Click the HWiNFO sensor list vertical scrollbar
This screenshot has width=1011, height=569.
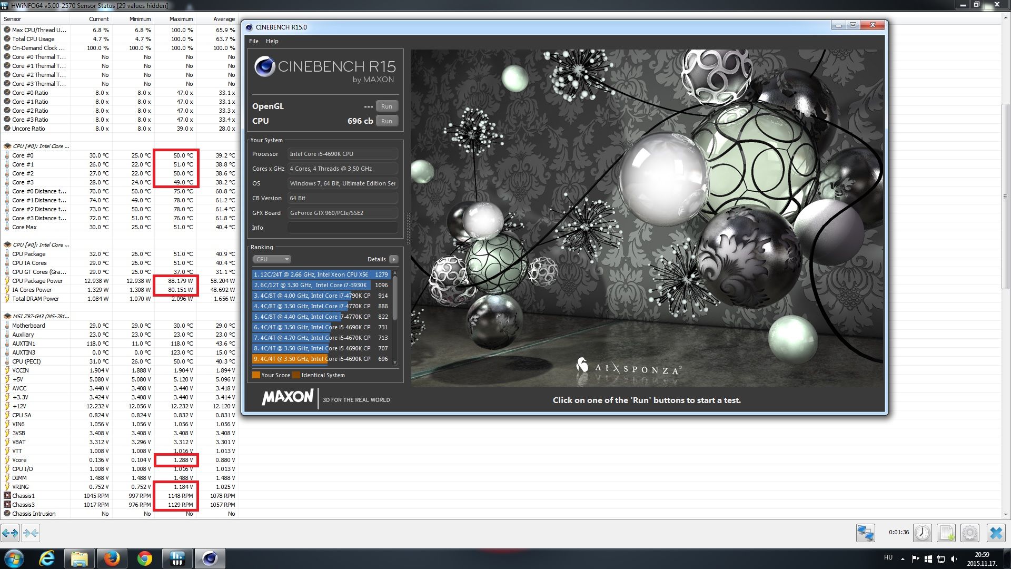pos(1006,266)
